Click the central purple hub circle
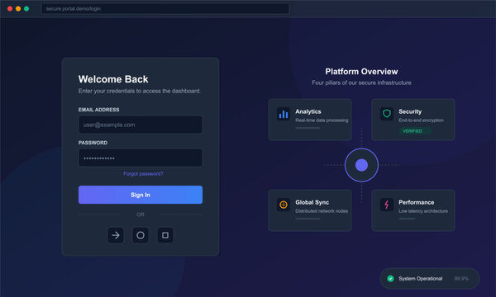The image size is (496, 297). coord(361,165)
